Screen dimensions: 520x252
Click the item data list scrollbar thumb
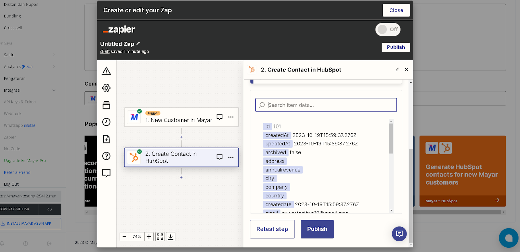[x=391, y=138]
